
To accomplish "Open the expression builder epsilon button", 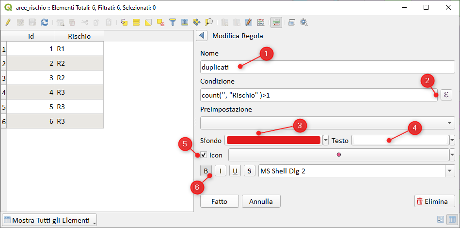I will point(446,95).
